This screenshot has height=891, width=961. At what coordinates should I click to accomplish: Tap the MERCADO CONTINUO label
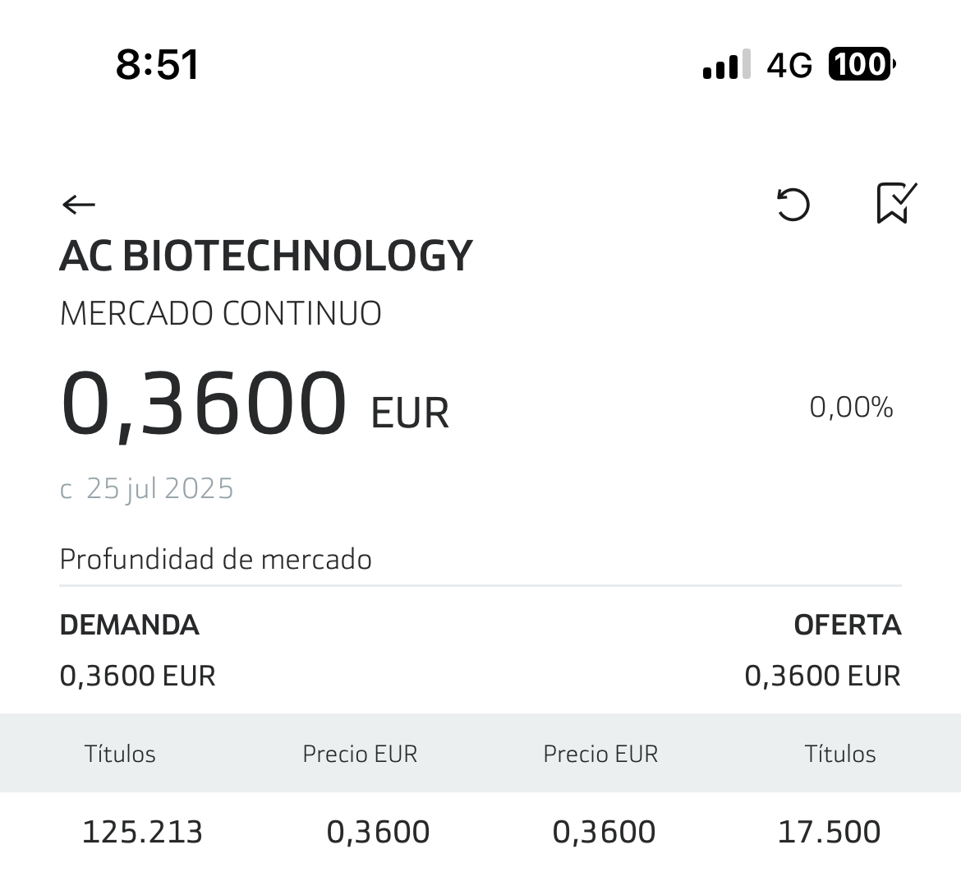pos(221,313)
